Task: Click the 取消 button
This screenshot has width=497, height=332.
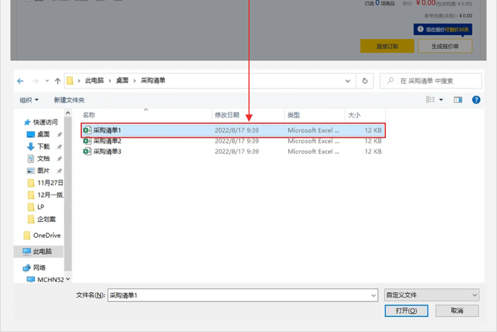Action: pos(457,311)
